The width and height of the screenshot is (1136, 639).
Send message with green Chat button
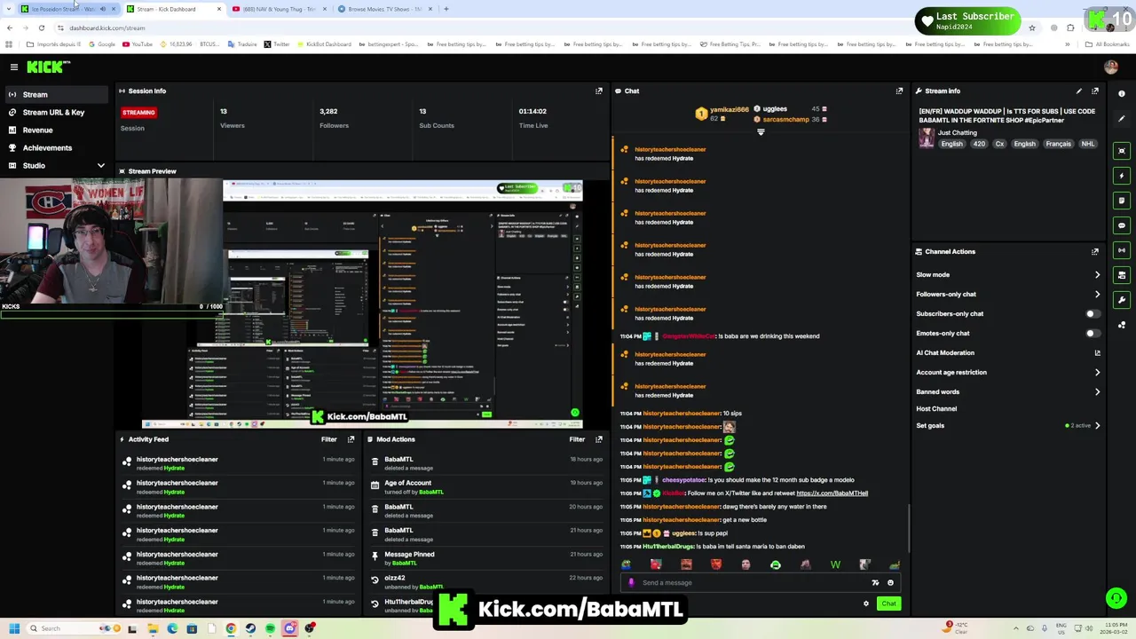(888, 603)
